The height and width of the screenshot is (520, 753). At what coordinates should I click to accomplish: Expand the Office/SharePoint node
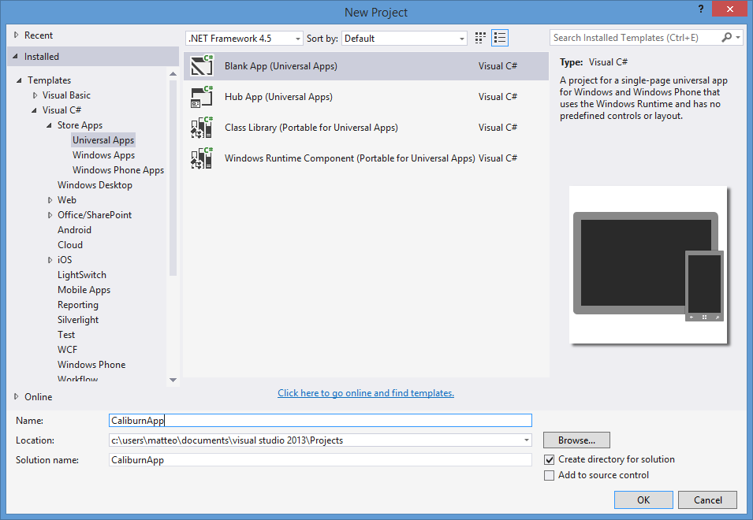[50, 215]
